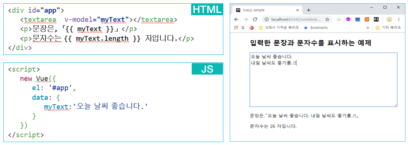The image size is (408, 145).
Task: Maximize the Chrome window
Action: tap(385, 7)
